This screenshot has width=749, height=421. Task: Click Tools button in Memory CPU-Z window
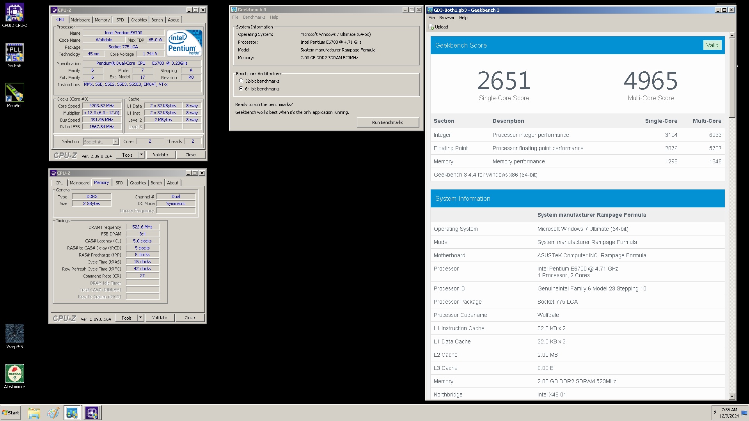point(126,318)
